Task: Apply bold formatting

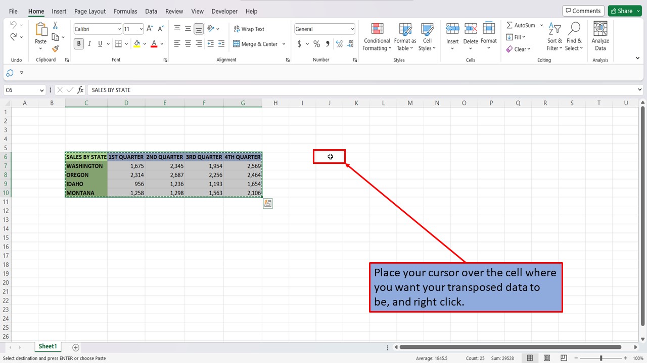Action: [x=78, y=44]
